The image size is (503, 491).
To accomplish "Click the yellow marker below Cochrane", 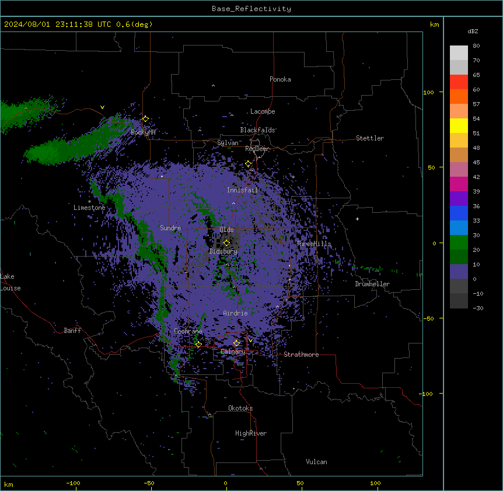I will point(198,345).
